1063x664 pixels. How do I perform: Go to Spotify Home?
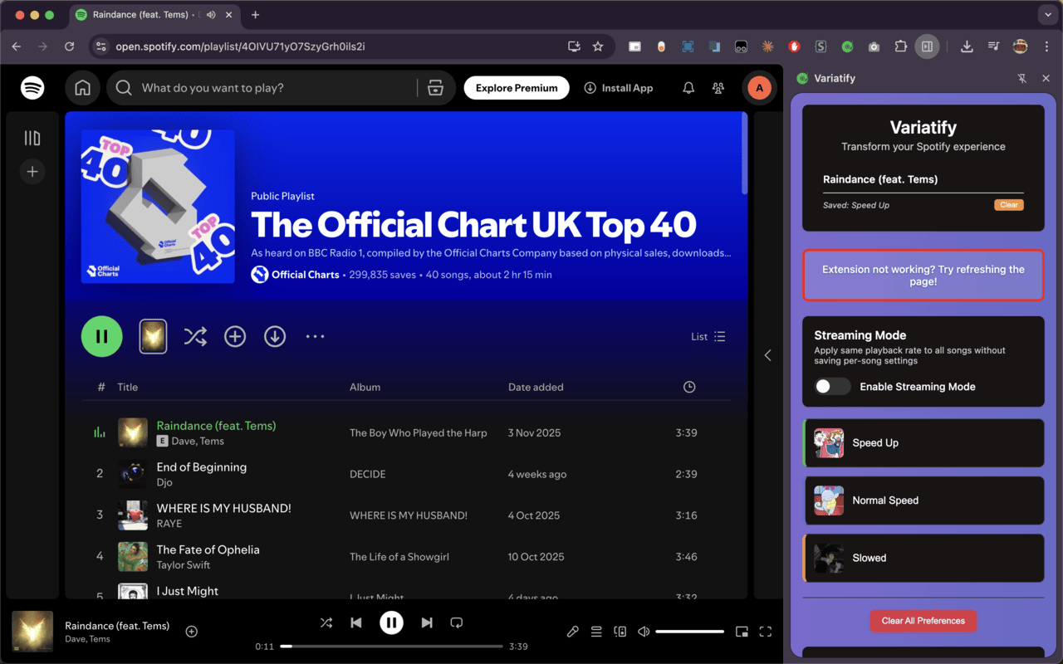pyautogui.click(x=82, y=88)
